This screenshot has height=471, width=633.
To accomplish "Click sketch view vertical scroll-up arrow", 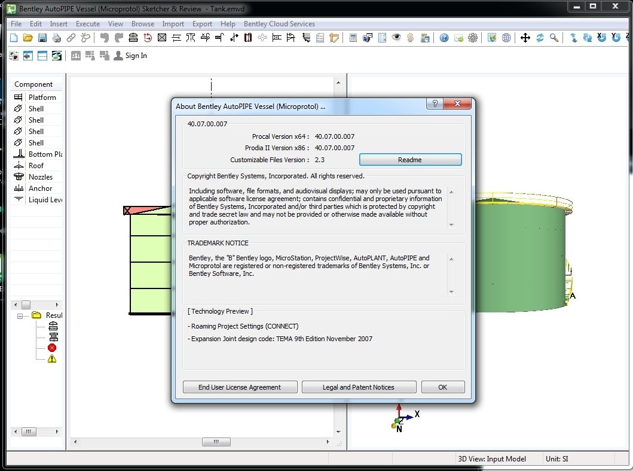I will tap(338, 83).
